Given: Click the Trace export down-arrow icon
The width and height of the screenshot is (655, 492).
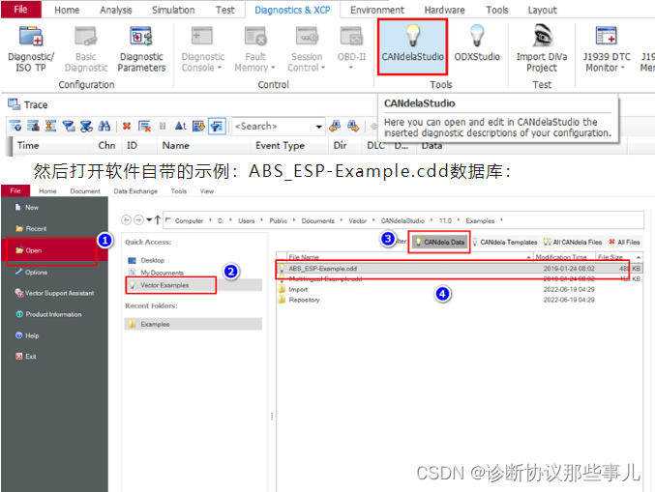Looking at the screenshot, I should tap(198, 126).
